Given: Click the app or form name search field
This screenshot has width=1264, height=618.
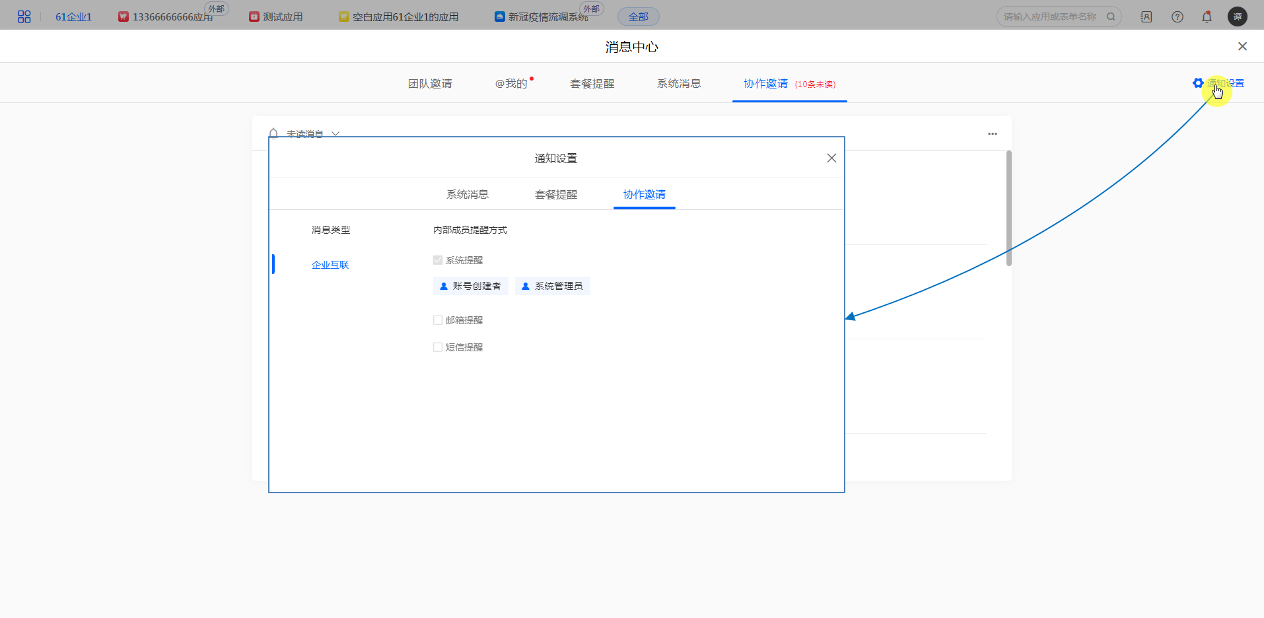Looking at the screenshot, I should tap(1050, 17).
